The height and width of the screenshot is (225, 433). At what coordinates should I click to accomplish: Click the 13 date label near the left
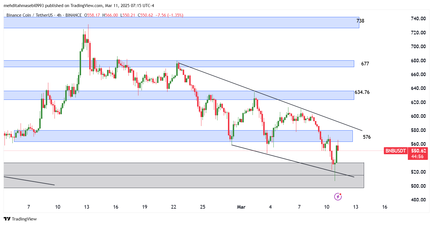87,207
